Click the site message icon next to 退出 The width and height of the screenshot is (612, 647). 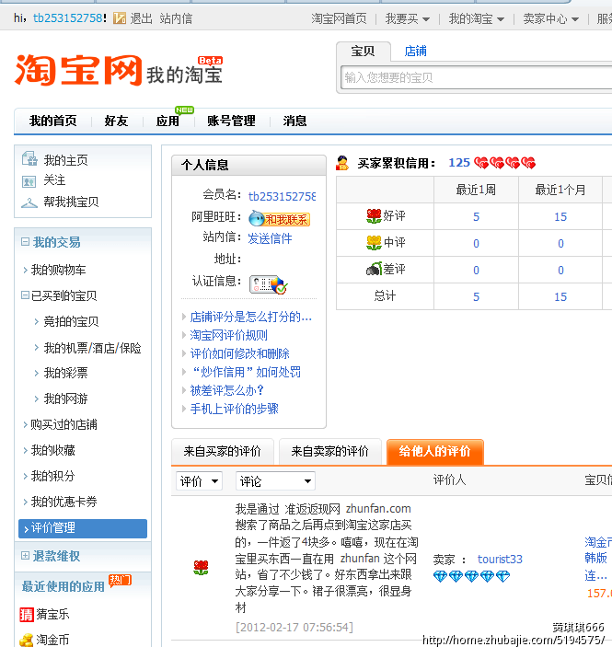pyautogui.click(x=120, y=18)
